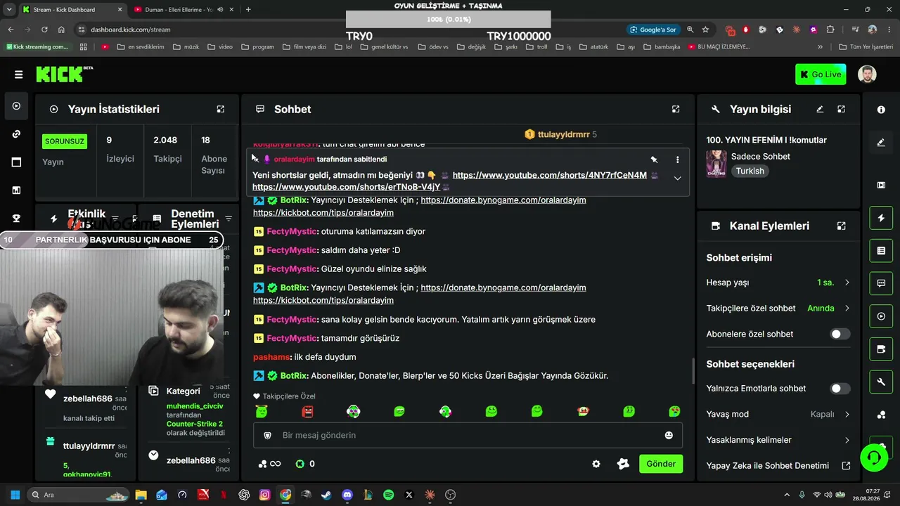Image resolution: width=900 pixels, height=506 pixels.
Task: Open the 'program' bookmark folder
Action: [257, 47]
